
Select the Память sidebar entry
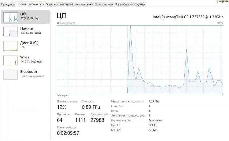pyautogui.click(x=25, y=31)
